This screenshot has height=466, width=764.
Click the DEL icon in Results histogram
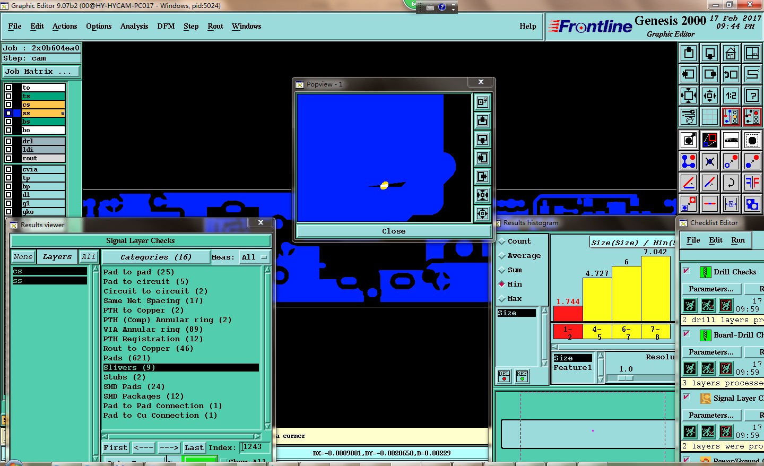[504, 376]
